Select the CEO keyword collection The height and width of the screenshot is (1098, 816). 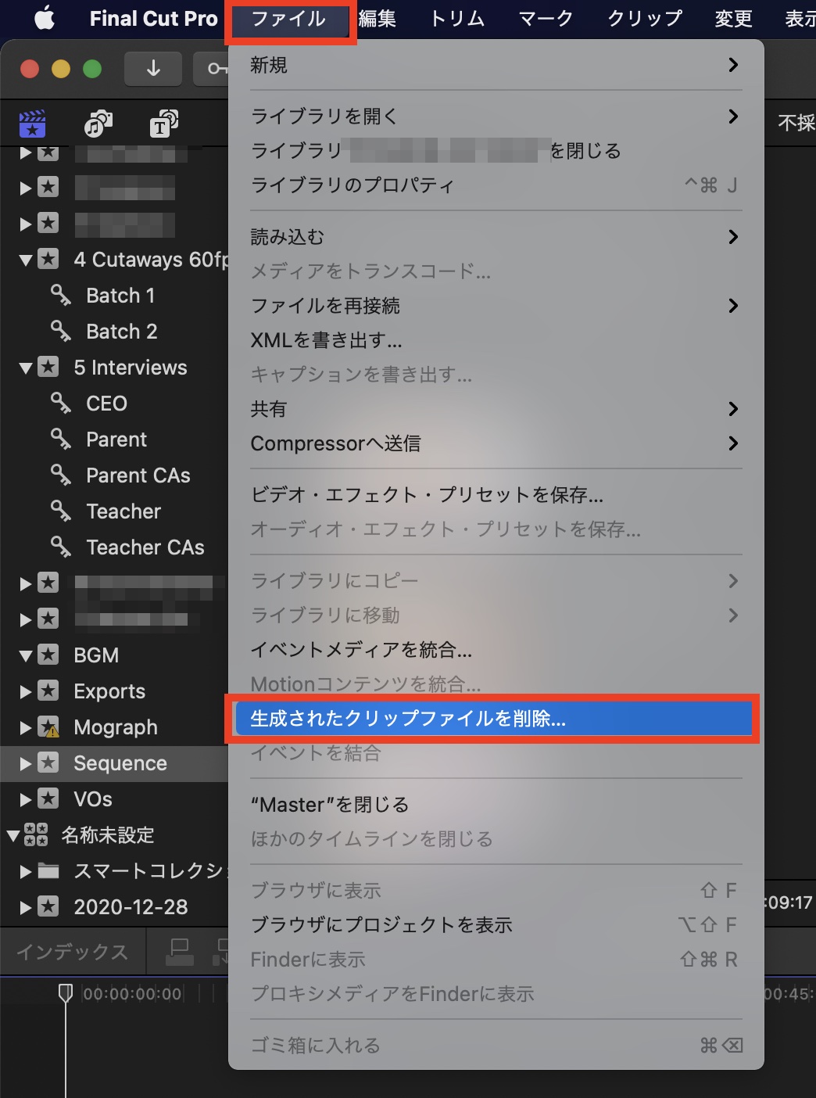[106, 404]
